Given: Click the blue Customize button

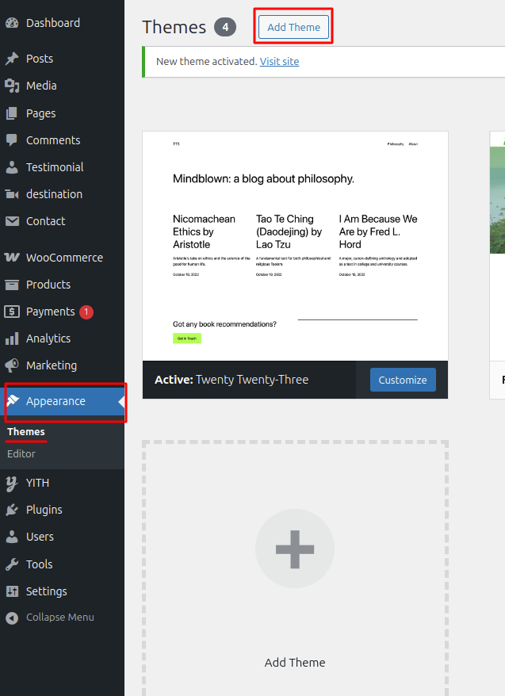Looking at the screenshot, I should tap(403, 380).
